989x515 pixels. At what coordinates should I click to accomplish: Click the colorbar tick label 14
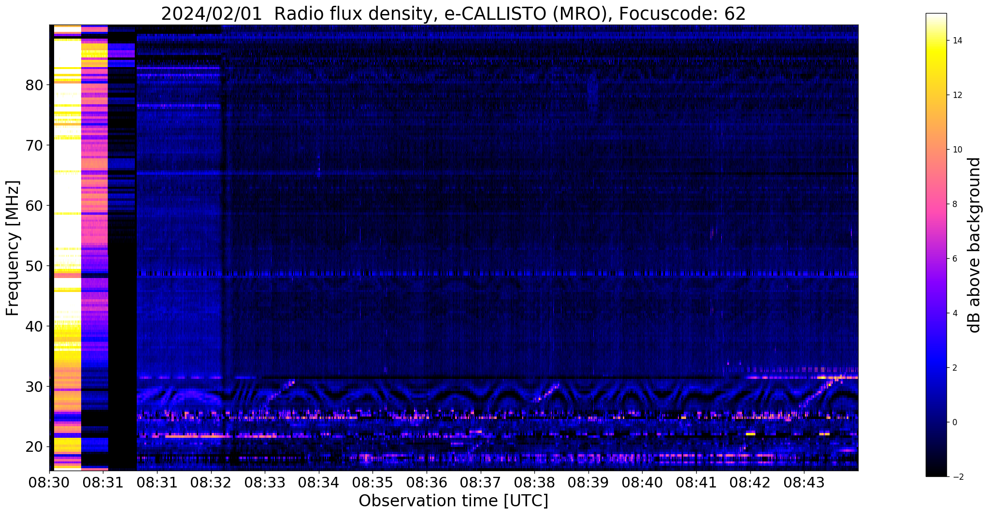(956, 41)
